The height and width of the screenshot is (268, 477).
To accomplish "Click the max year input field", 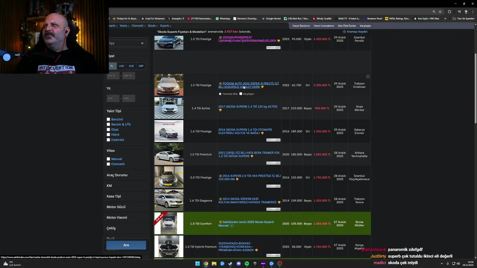I will [x=129, y=98].
